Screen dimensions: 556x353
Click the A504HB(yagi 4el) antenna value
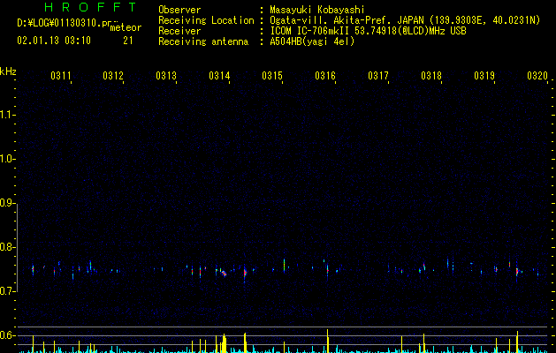(312, 41)
